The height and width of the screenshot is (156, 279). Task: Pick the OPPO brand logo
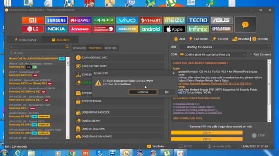[104, 20]
